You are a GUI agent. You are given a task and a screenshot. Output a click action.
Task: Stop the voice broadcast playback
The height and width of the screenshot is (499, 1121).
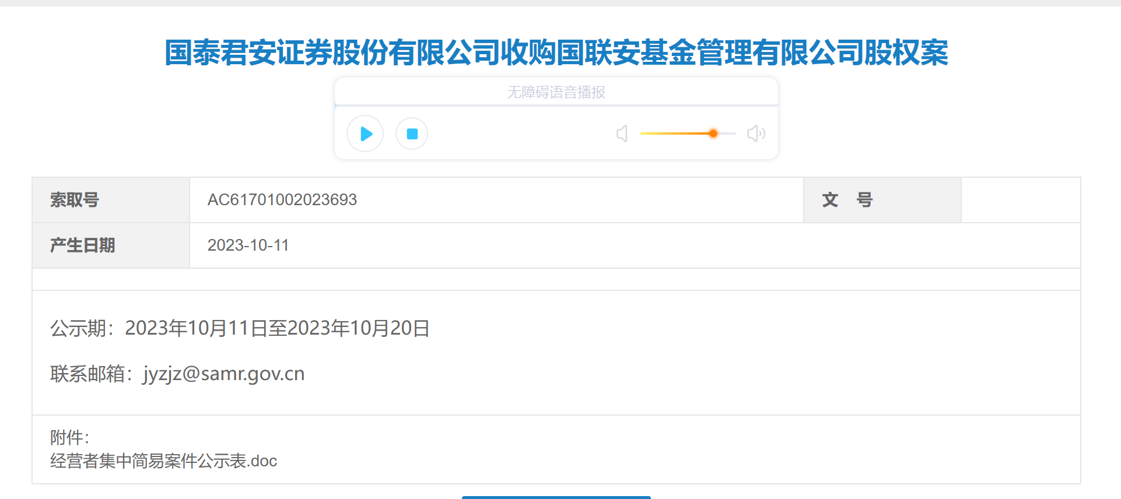tap(412, 134)
